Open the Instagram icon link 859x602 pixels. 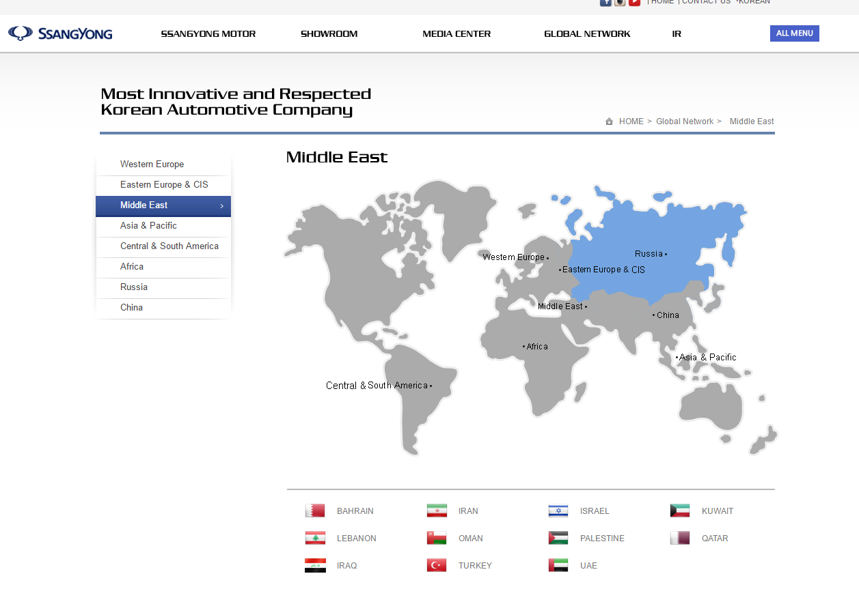click(x=620, y=2)
